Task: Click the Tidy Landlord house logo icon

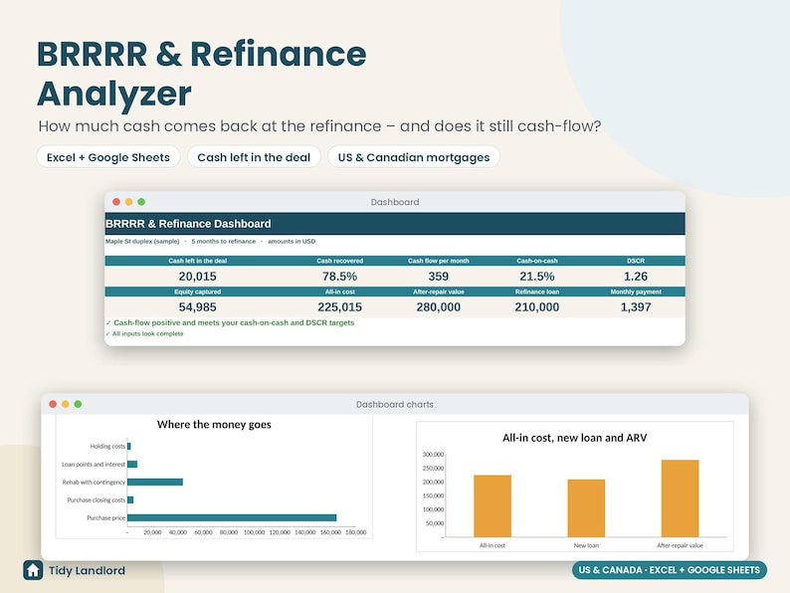Action: click(x=33, y=570)
